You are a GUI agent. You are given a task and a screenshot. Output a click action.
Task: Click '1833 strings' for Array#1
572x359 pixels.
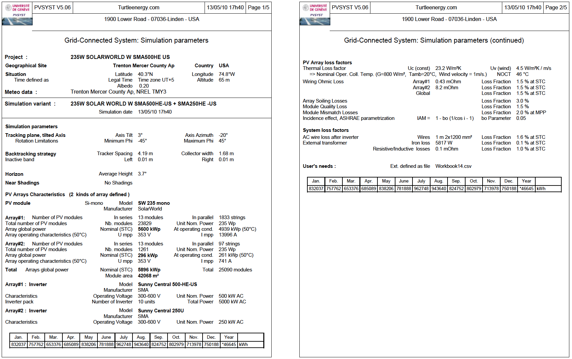tap(232, 217)
